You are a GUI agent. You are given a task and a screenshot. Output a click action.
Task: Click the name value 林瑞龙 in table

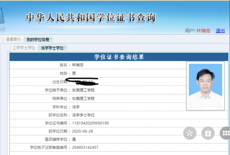click(78, 65)
